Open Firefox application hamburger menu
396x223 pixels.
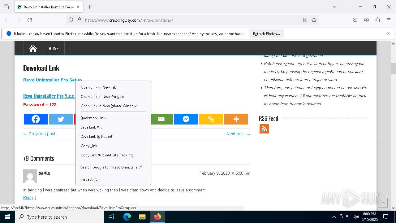(x=389, y=20)
